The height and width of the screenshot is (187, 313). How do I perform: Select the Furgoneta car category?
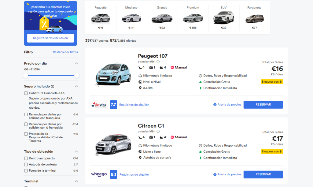tap(254, 18)
